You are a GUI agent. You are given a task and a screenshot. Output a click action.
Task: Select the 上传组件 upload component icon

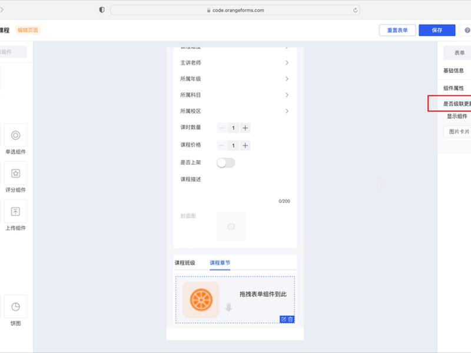coord(16,211)
